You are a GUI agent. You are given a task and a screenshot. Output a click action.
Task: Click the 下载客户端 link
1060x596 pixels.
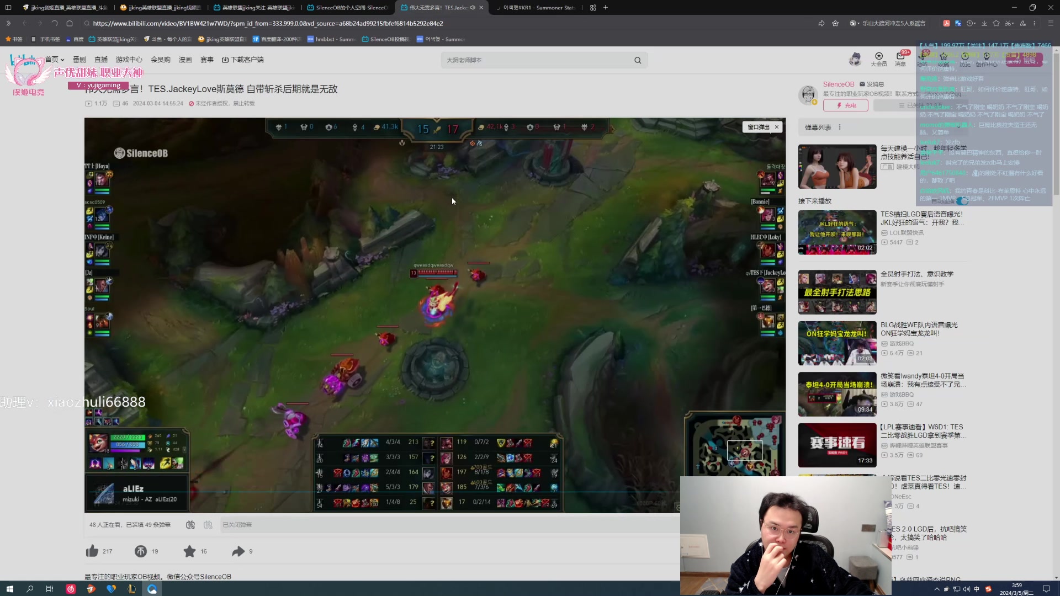(x=243, y=60)
